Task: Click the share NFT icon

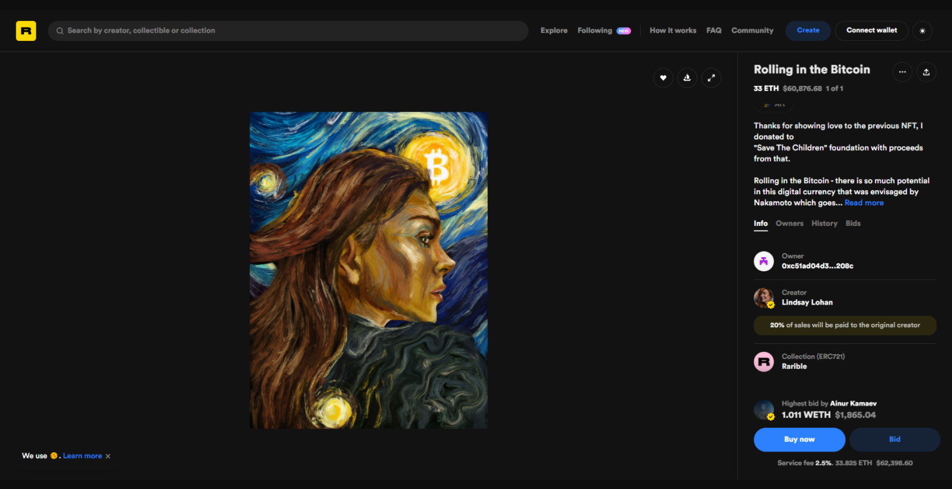Action: coord(926,72)
